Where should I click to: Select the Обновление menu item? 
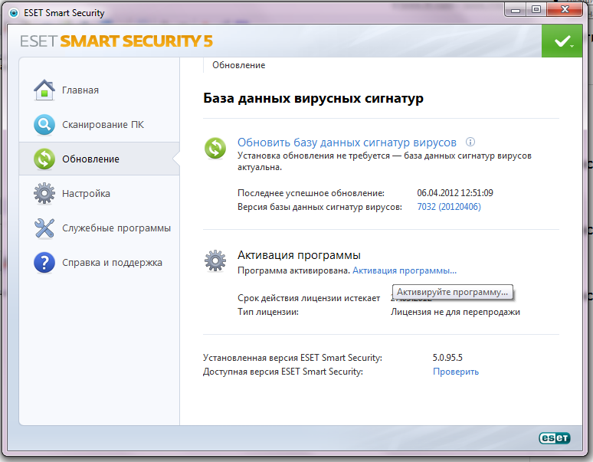(x=100, y=159)
